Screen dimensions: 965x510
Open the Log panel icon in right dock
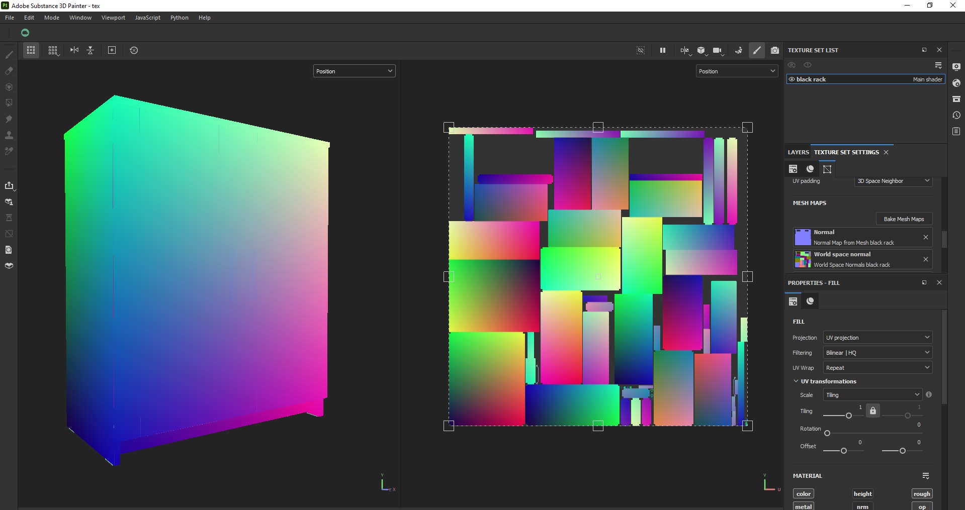[x=956, y=131]
